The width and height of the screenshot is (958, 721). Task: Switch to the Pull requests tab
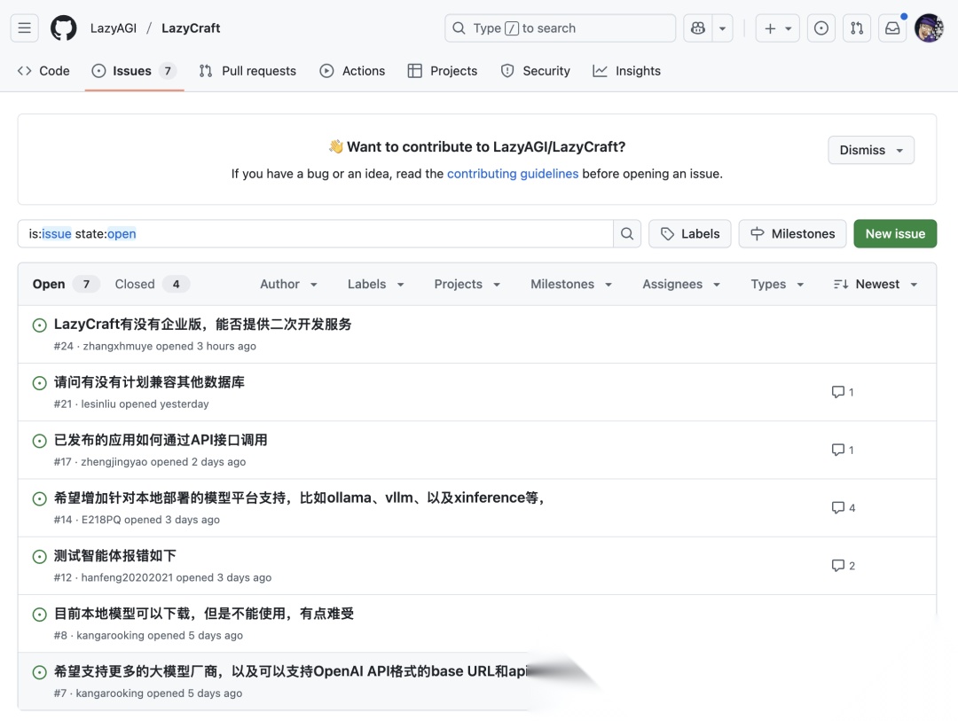(247, 71)
